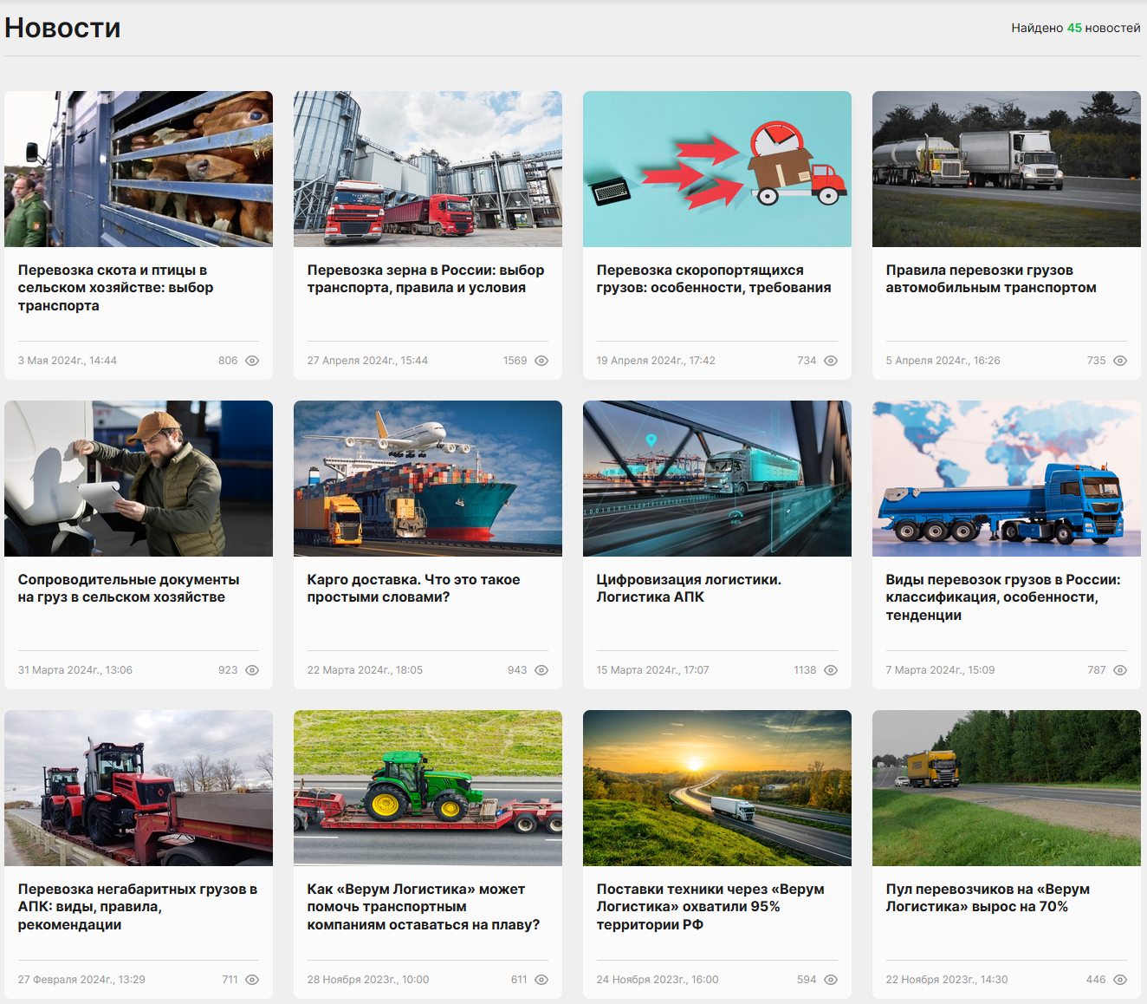This screenshot has width=1147, height=1004.
Task: Click the date '27 Февраля 2024г., 13:29'
Action: click(81, 980)
